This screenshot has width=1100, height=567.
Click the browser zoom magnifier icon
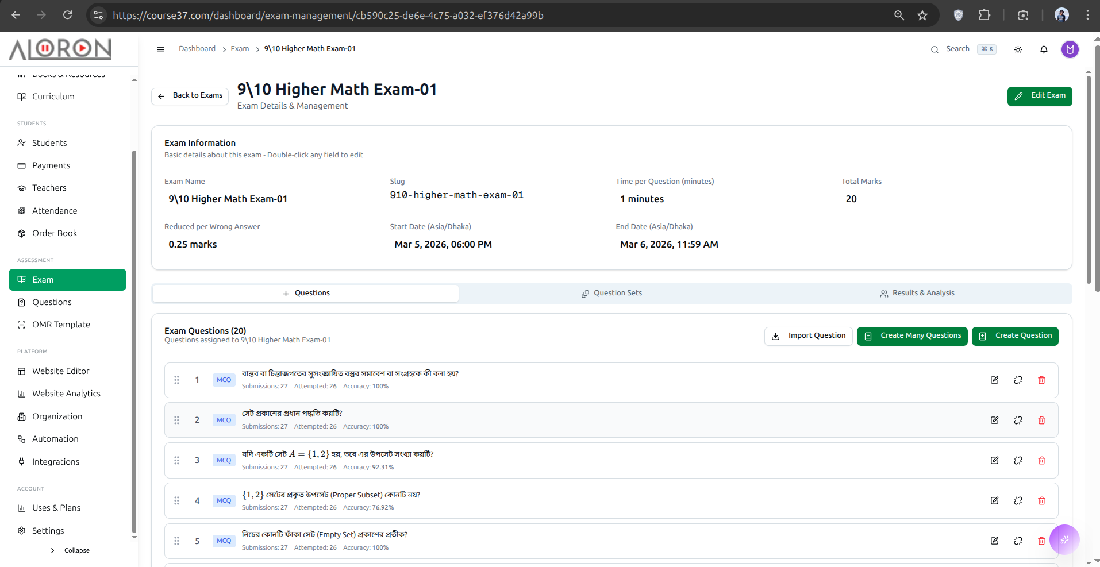[899, 16]
